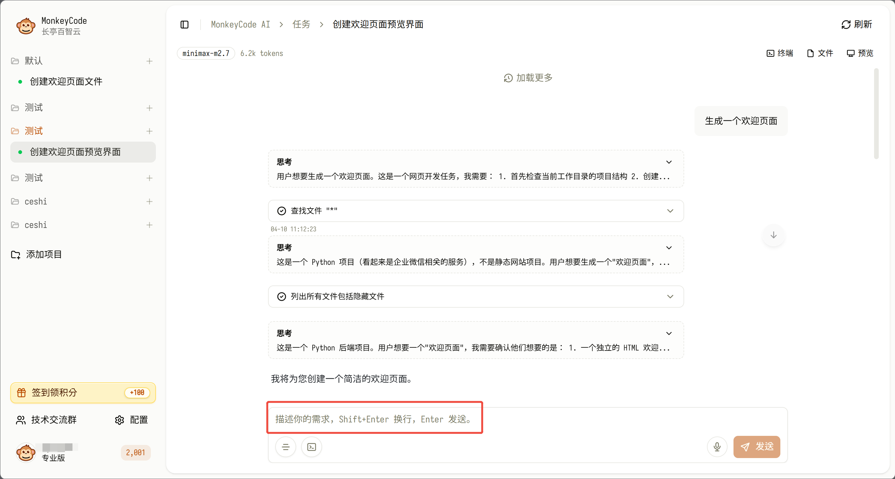
Task: Click the terminal icon below the input box
Action: [x=312, y=447]
